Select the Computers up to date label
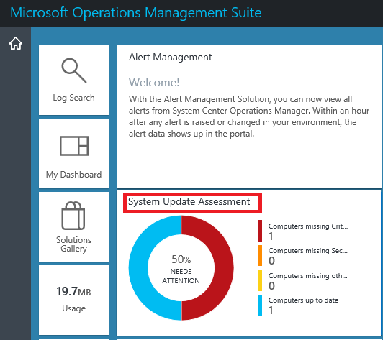 [x=303, y=300]
